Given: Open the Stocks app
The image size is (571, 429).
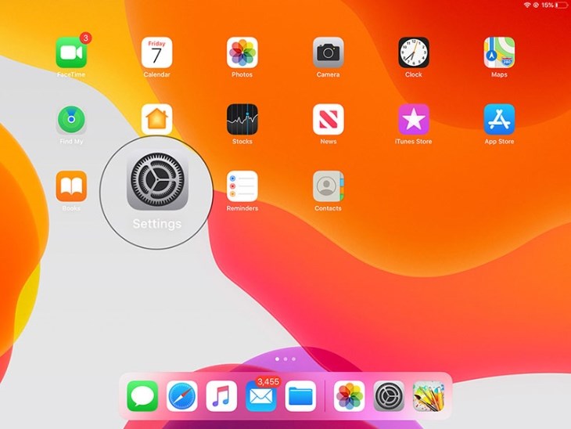Looking at the screenshot, I should click(x=242, y=120).
